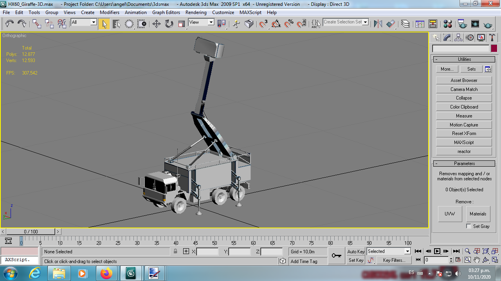The height and width of the screenshot is (281, 501).
Task: Select the Select and Rotate tool
Action: tap(169, 24)
